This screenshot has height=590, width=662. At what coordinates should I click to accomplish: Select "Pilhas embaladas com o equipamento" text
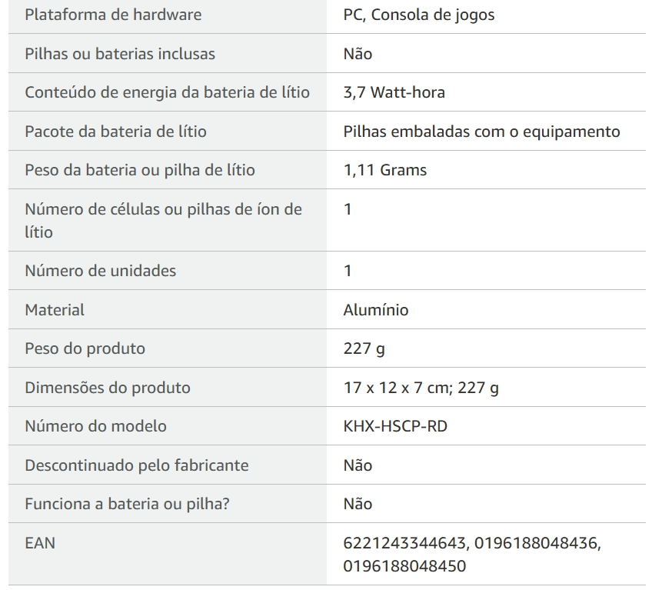click(x=481, y=131)
